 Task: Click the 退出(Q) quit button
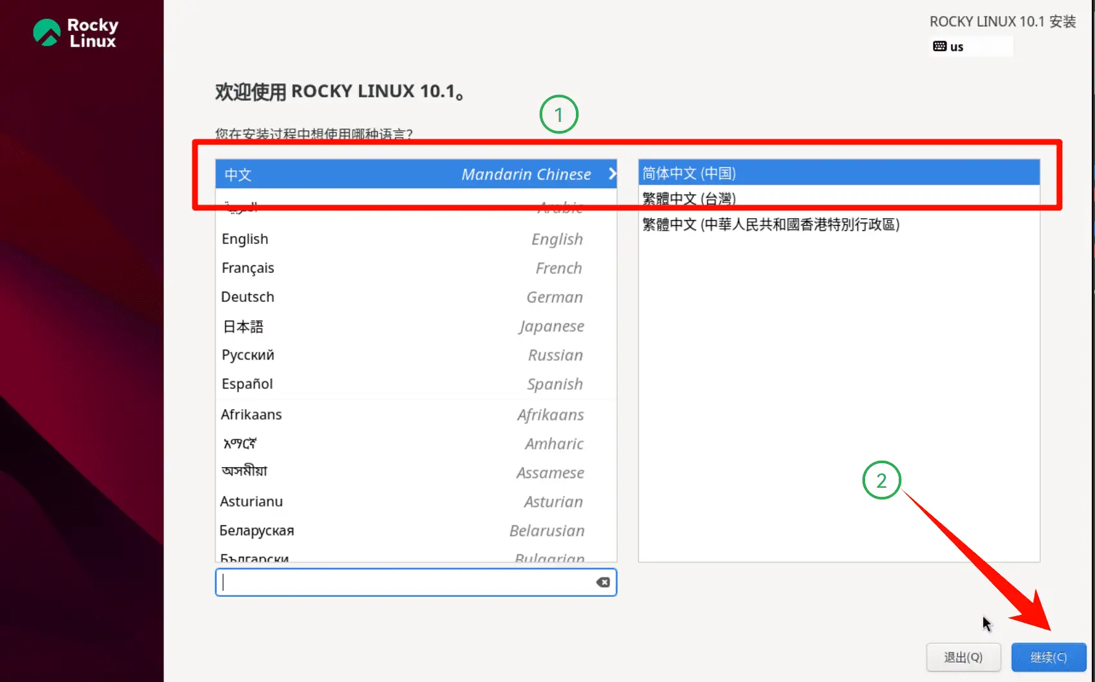[x=963, y=657]
